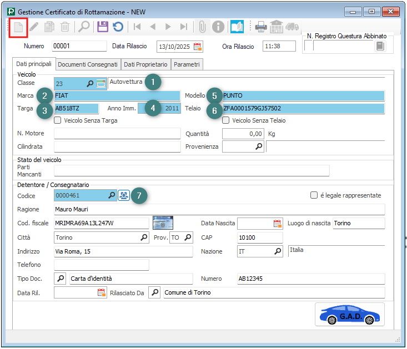
Task: Open the Classe lookup magnifier
Action: click(x=91, y=83)
